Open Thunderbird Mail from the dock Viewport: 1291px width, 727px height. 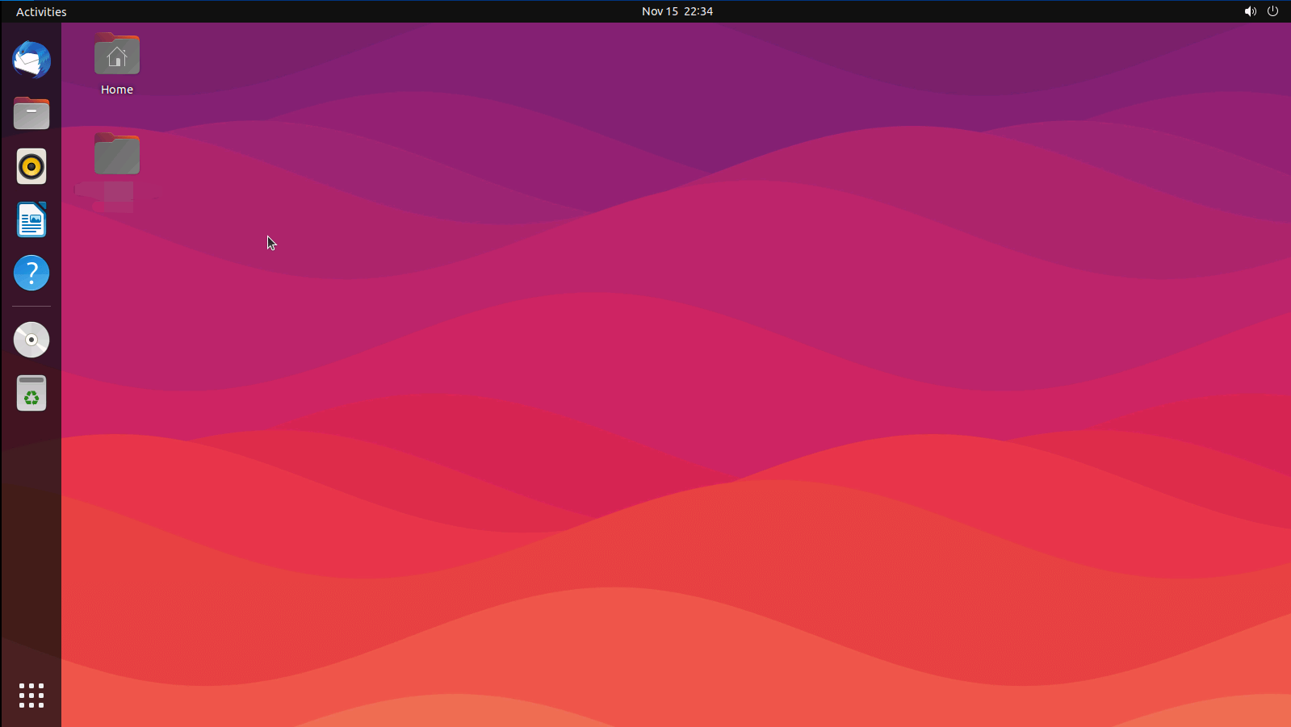point(31,60)
